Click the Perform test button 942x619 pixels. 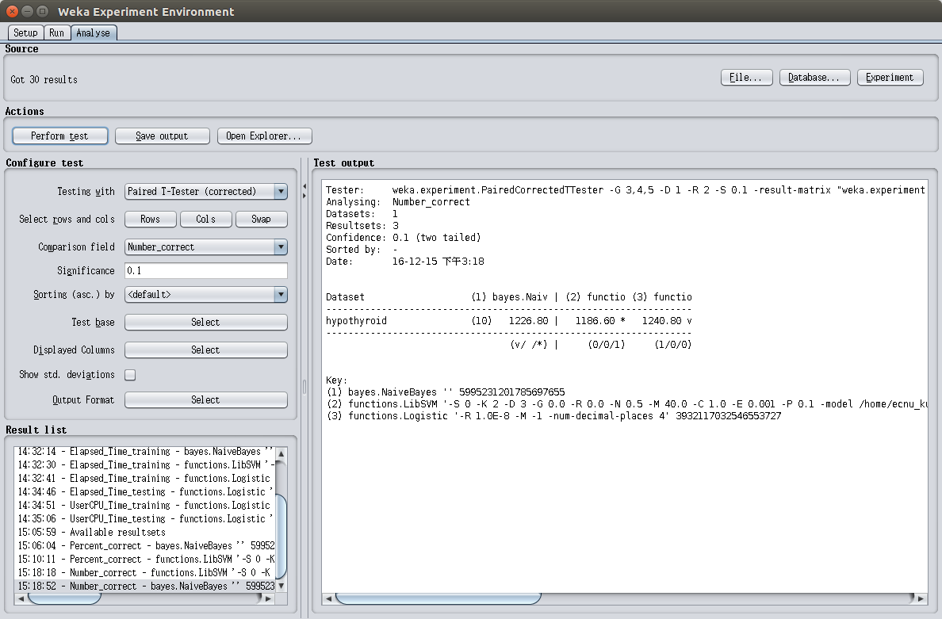pyautogui.click(x=59, y=136)
